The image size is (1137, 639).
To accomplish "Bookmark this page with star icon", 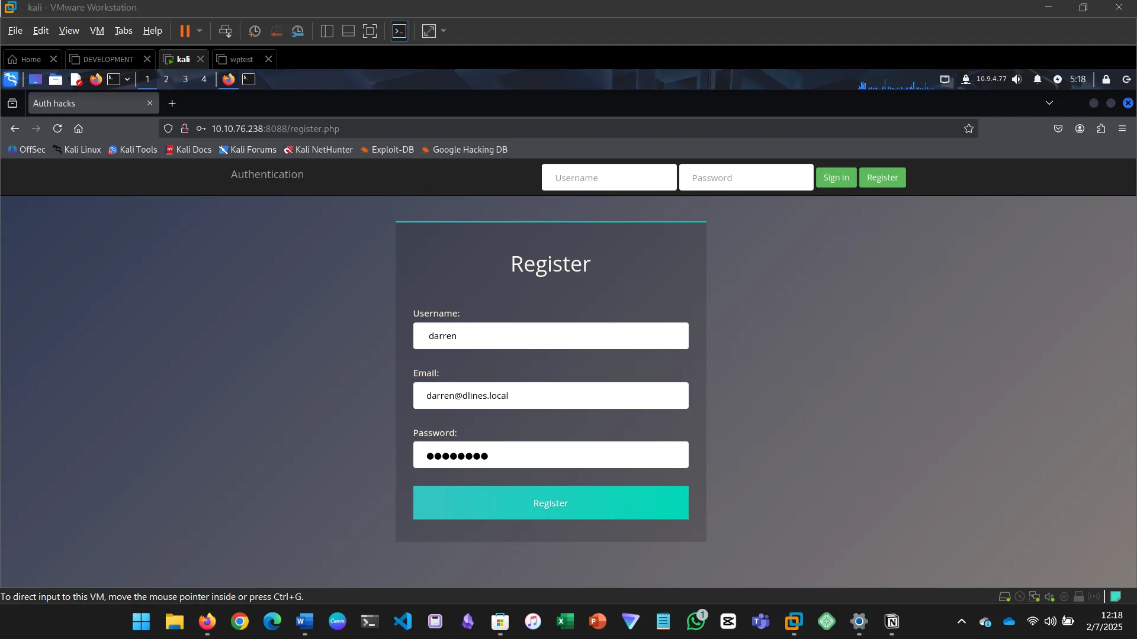I will (x=968, y=128).
